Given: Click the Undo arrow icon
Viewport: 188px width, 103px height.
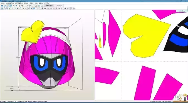Looking at the screenshot, I should click(x=23, y=8).
